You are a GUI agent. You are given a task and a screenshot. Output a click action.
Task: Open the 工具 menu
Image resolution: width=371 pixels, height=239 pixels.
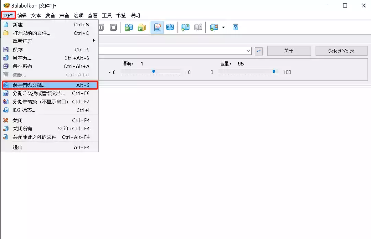(x=107, y=15)
